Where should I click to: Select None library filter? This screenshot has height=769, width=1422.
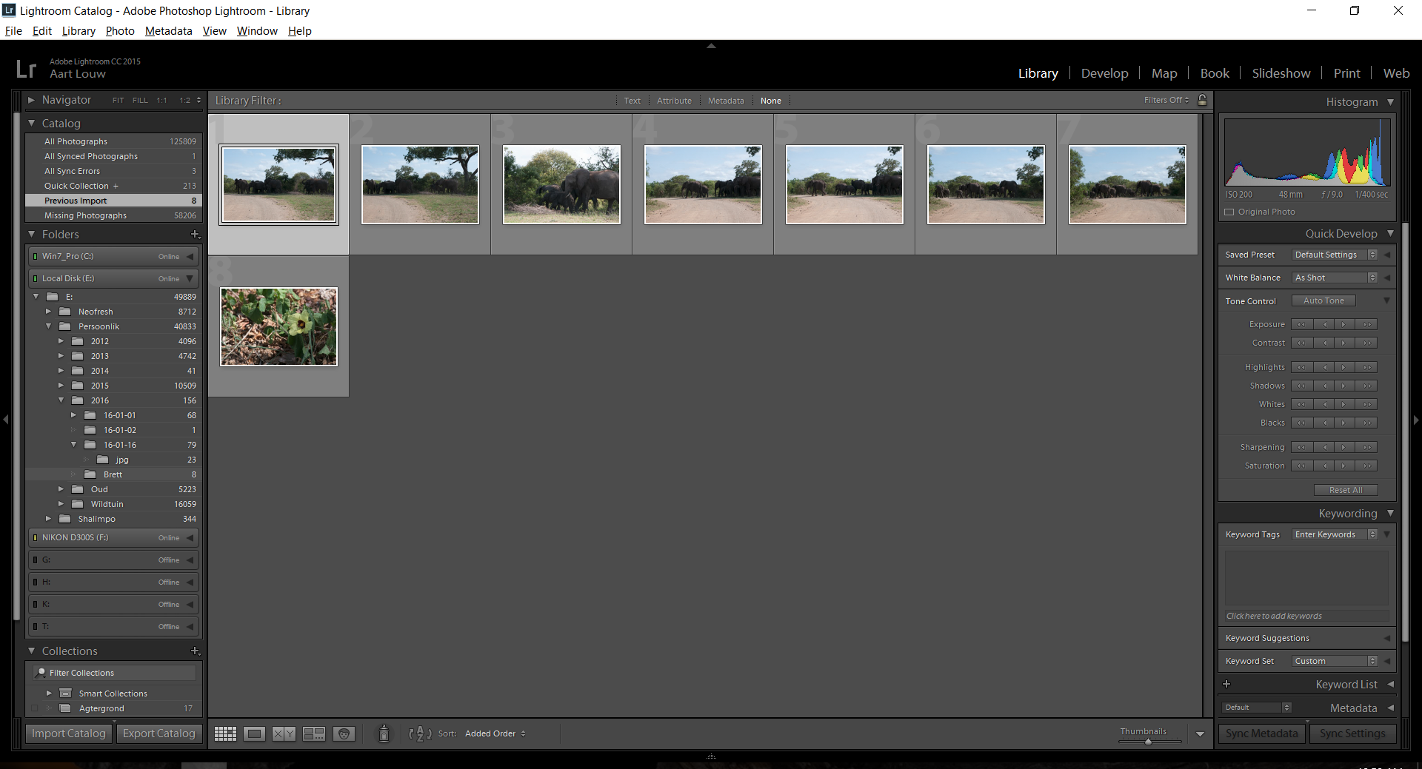click(770, 101)
